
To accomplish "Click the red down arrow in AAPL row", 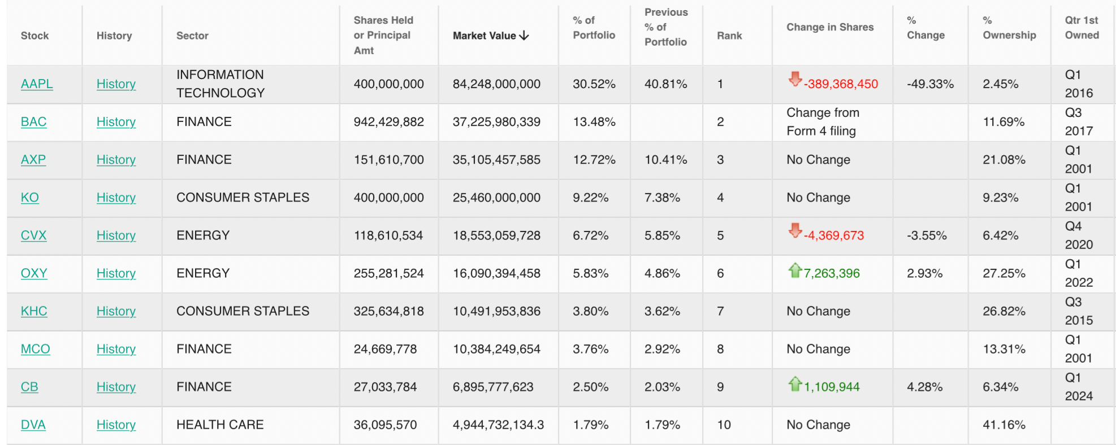I will (x=795, y=79).
